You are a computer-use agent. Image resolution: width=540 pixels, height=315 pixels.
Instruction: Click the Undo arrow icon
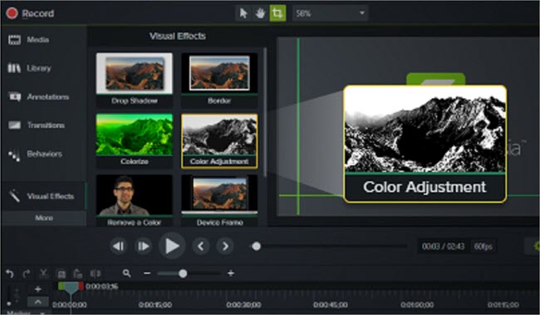(10, 273)
